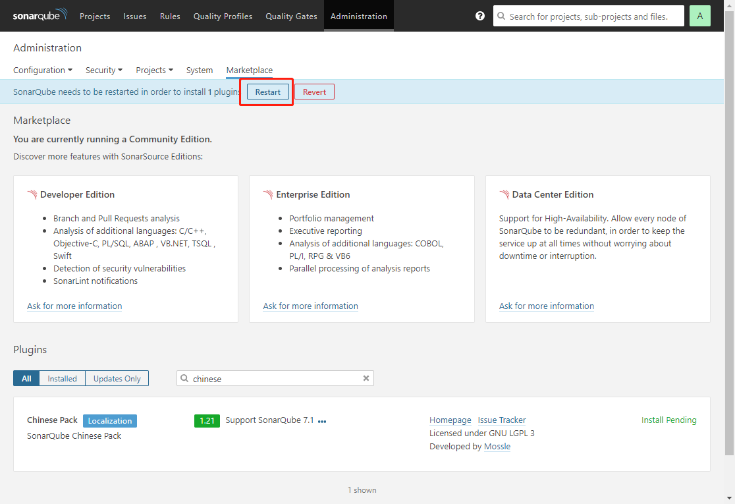This screenshot has width=735, height=504.
Task: Ask for more information about Developer Edition
Action: click(74, 306)
